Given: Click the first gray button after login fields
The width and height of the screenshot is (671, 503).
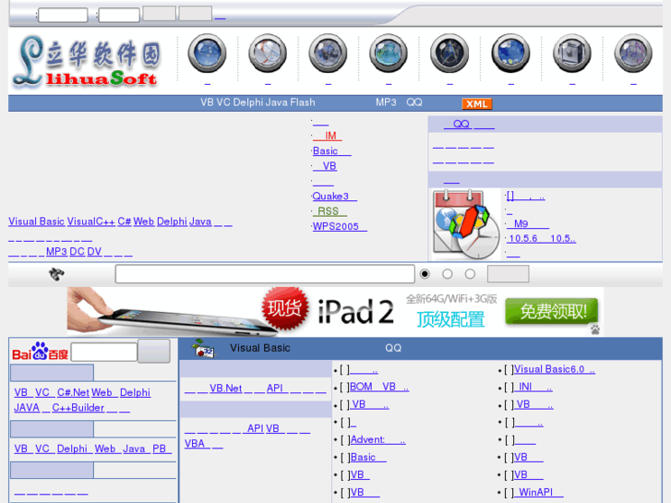Looking at the screenshot, I should (x=159, y=13).
